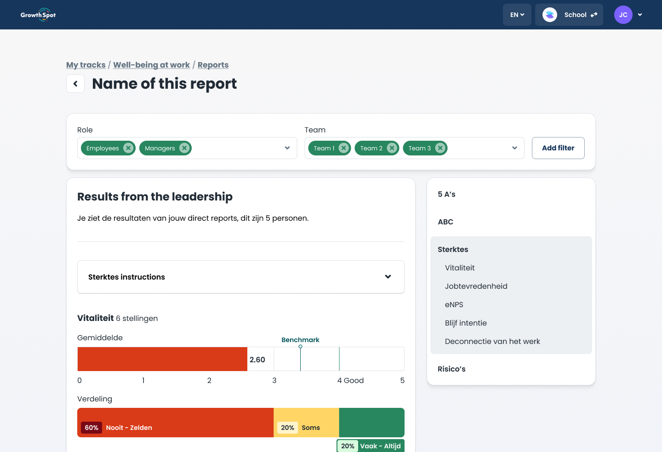662x452 pixels.
Task: Expand the Sterktes instructions panel
Action: (x=388, y=276)
